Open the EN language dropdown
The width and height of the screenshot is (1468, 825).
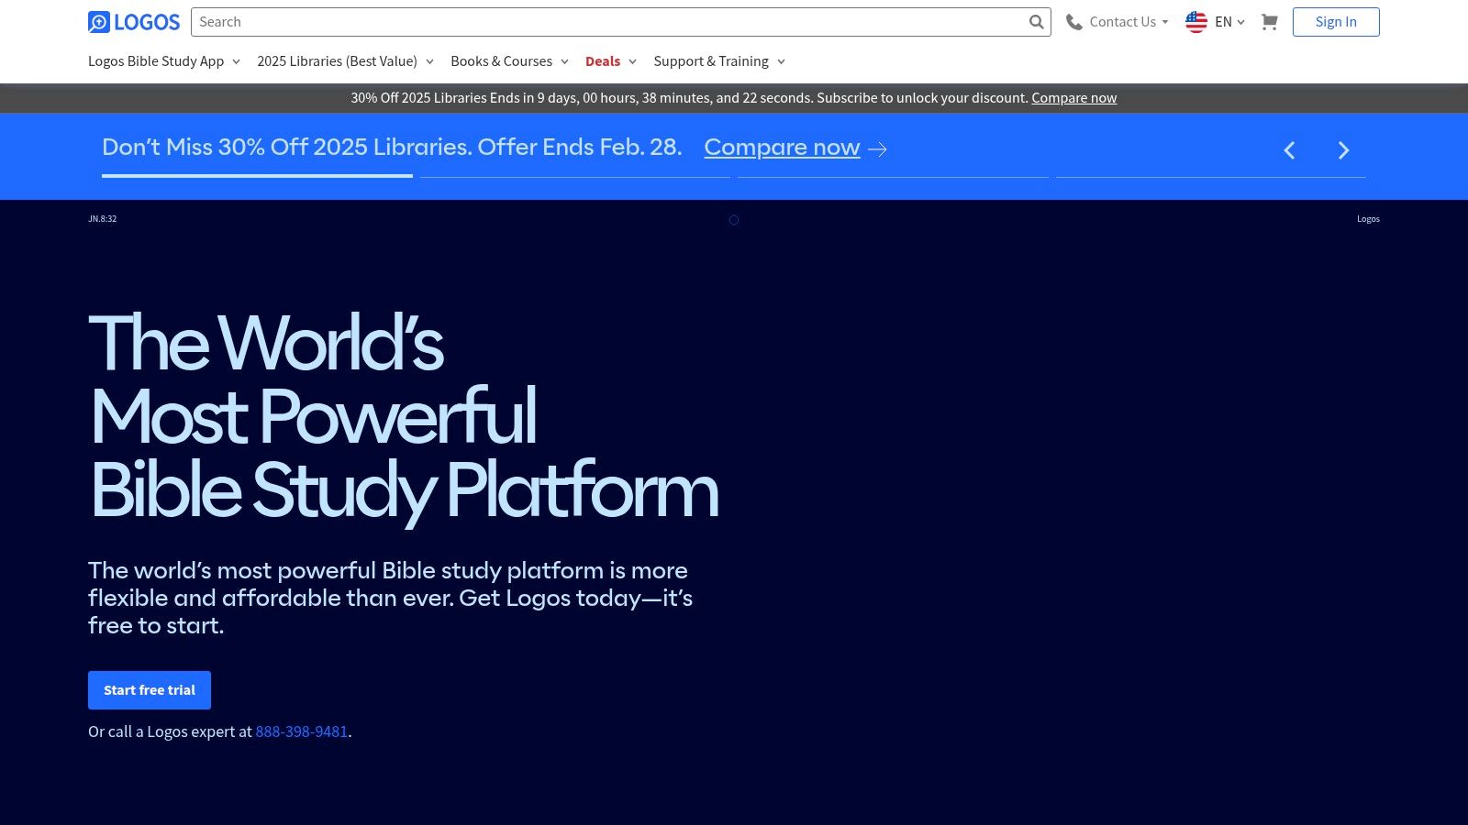coord(1216,22)
